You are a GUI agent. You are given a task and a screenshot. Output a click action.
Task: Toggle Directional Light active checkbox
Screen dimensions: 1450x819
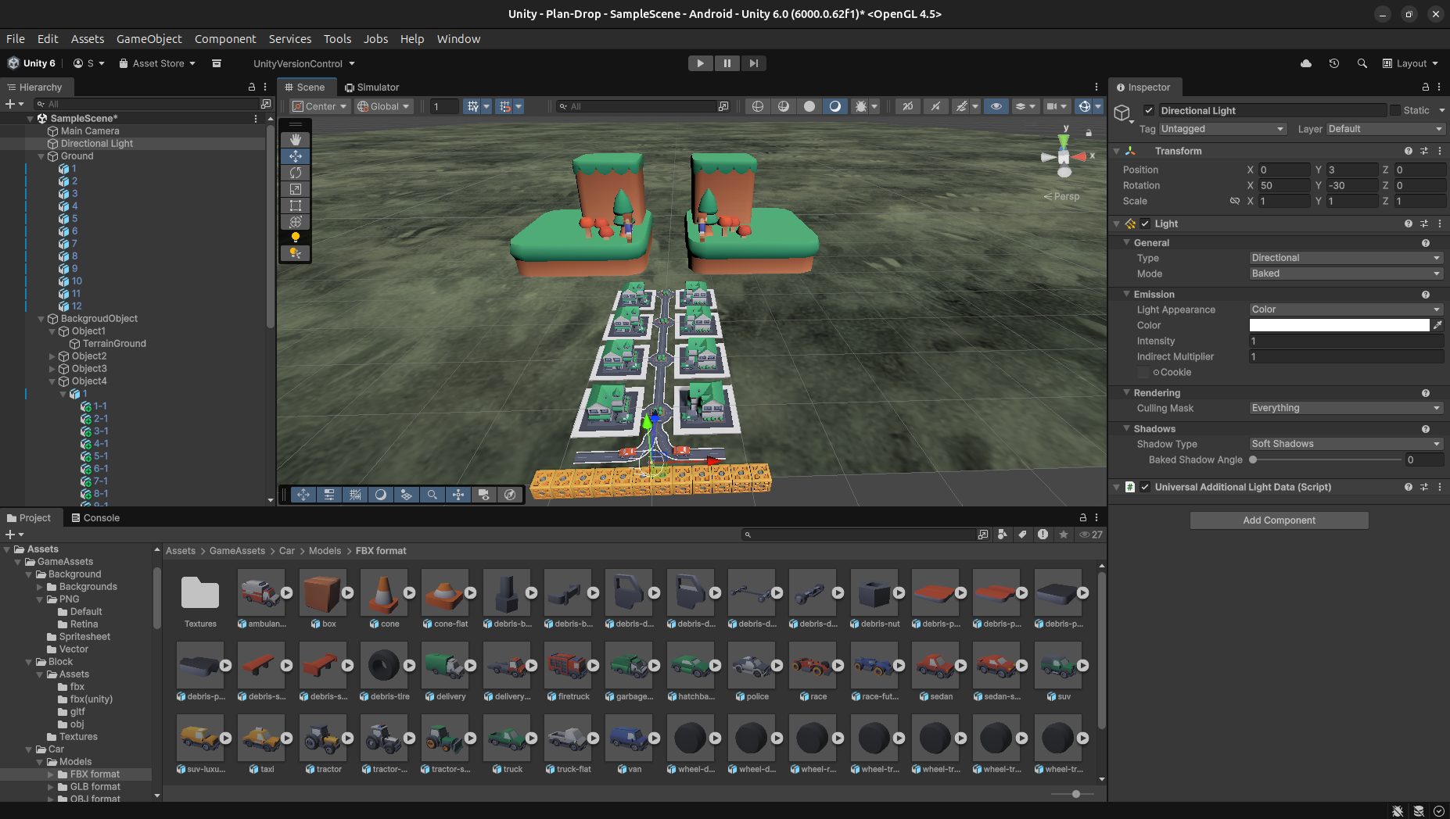tap(1149, 111)
